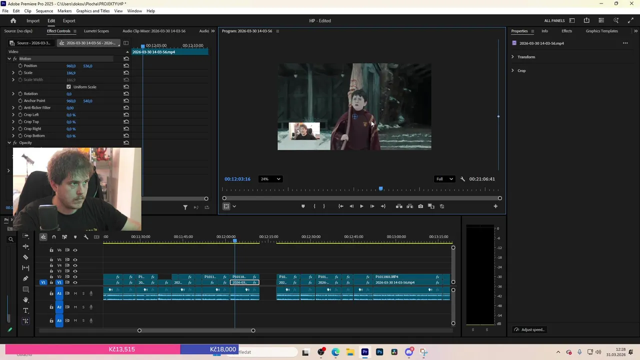Toggle Linked Selection in the timeline
Viewport: 640px width, 360px height.
click(64, 237)
